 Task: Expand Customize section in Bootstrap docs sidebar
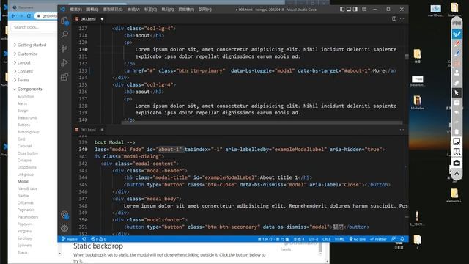(x=26, y=54)
